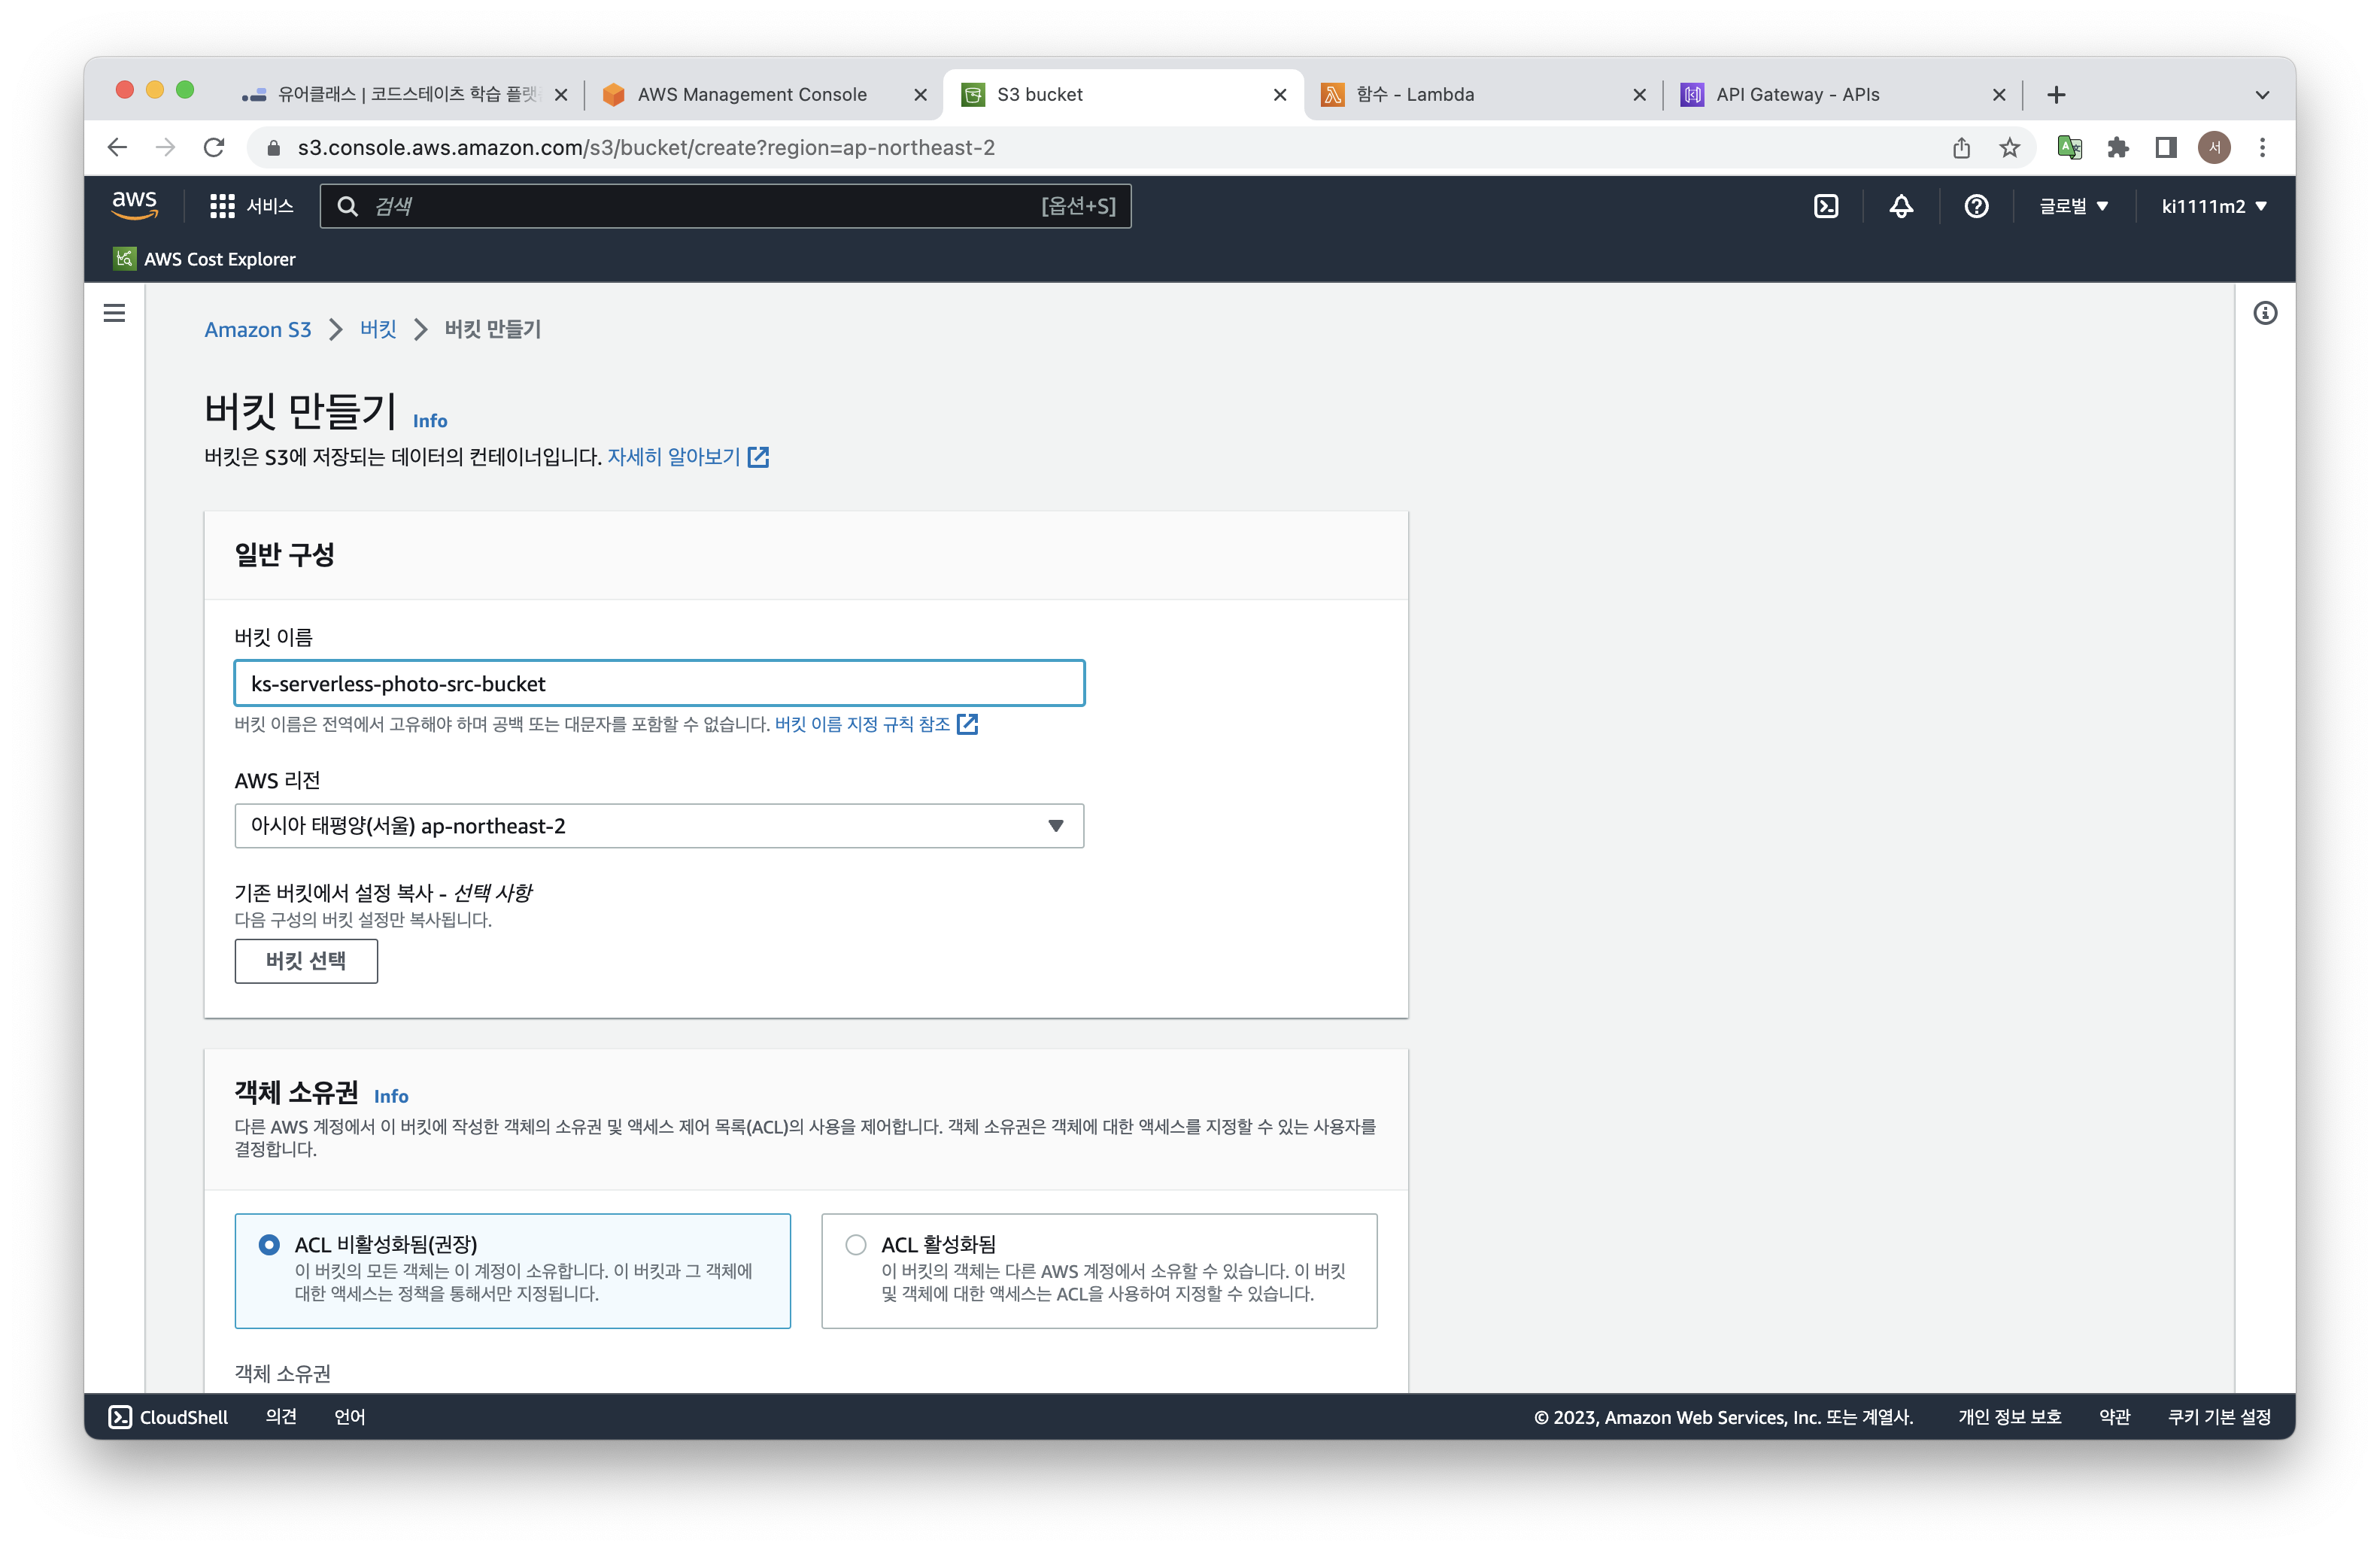
Task: Close the 함수 - Lambda tab
Action: click(1639, 95)
